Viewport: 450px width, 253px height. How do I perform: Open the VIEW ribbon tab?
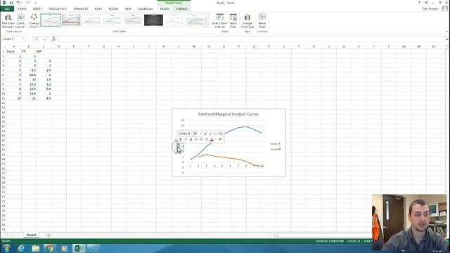tap(128, 8)
